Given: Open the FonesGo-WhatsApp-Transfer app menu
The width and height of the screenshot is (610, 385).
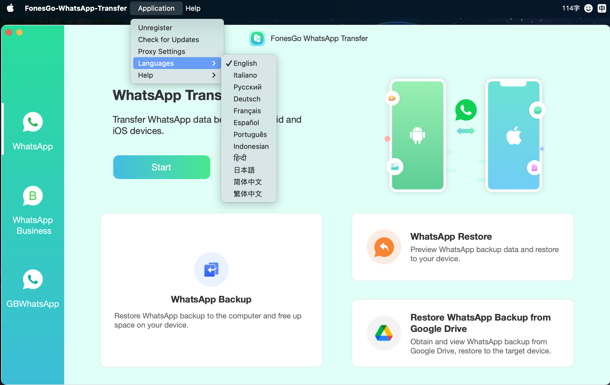Looking at the screenshot, I should pos(76,8).
